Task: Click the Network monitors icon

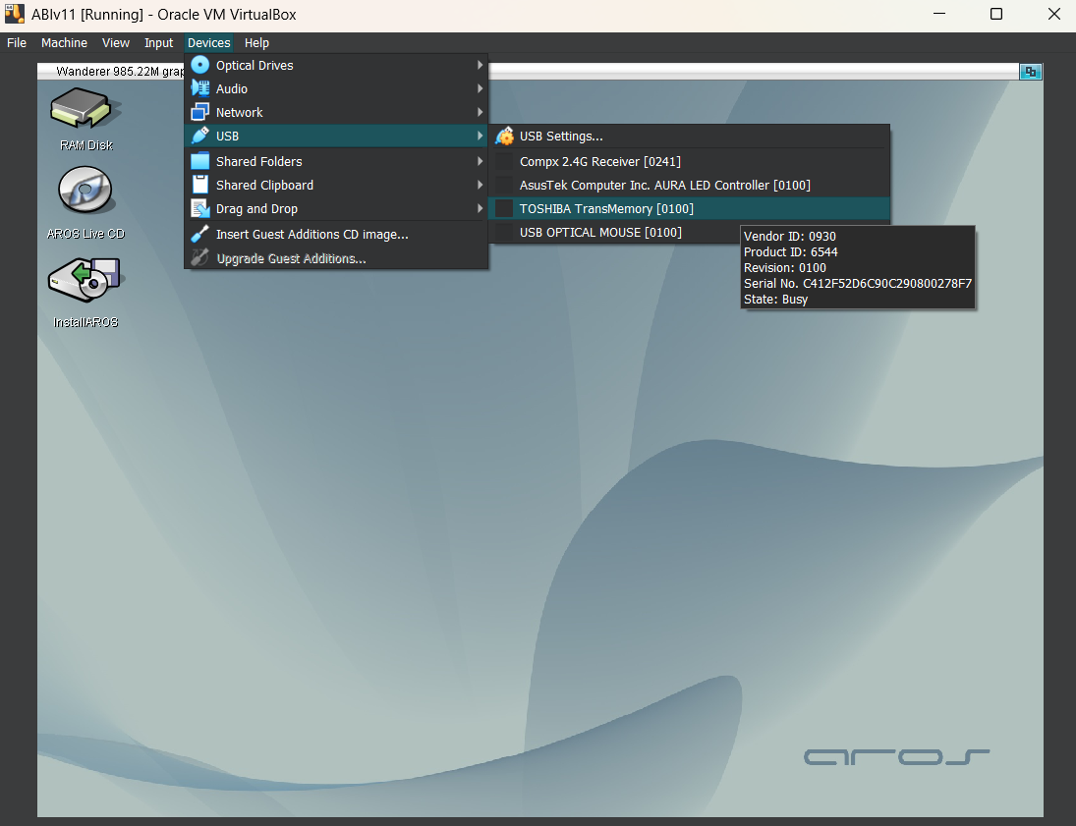Action: (x=199, y=112)
